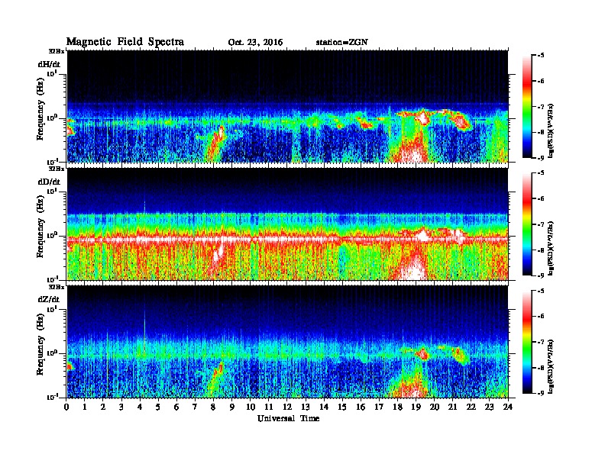
Task: Click the "-6" tick of dD/dt color bar
Action: [541, 199]
